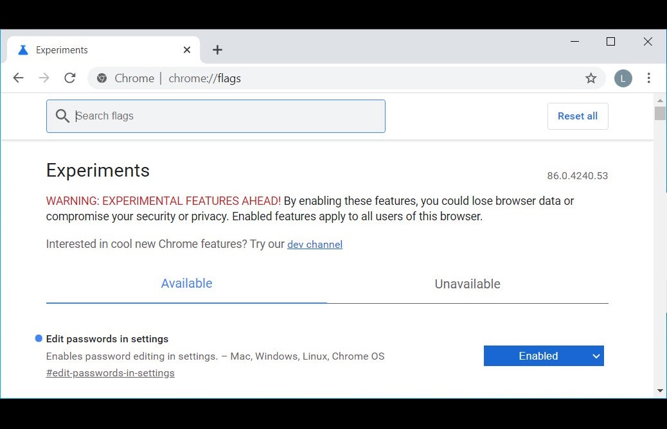Close the Chrome window
The width and height of the screenshot is (667, 429).
point(648,42)
